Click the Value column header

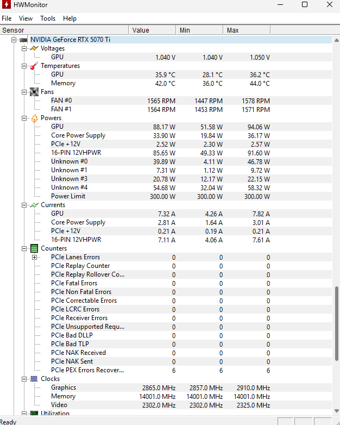[x=152, y=30]
